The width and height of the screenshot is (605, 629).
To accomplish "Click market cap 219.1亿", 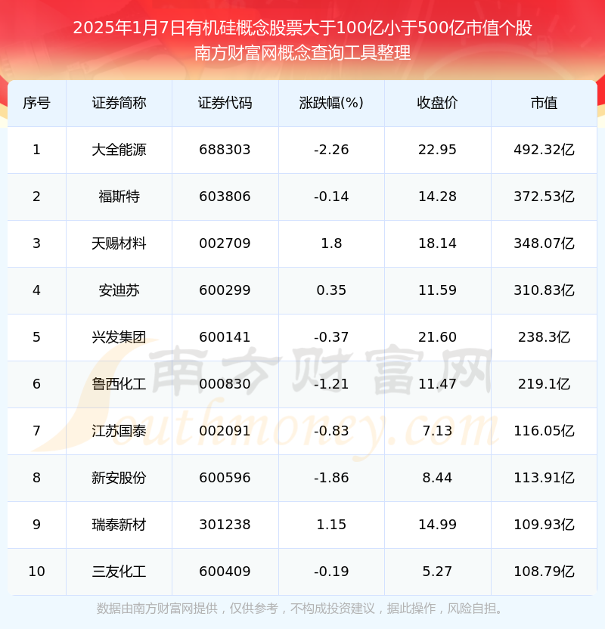I will [x=544, y=384].
